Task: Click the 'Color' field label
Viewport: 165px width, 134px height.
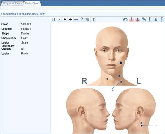Action: tap(5, 24)
